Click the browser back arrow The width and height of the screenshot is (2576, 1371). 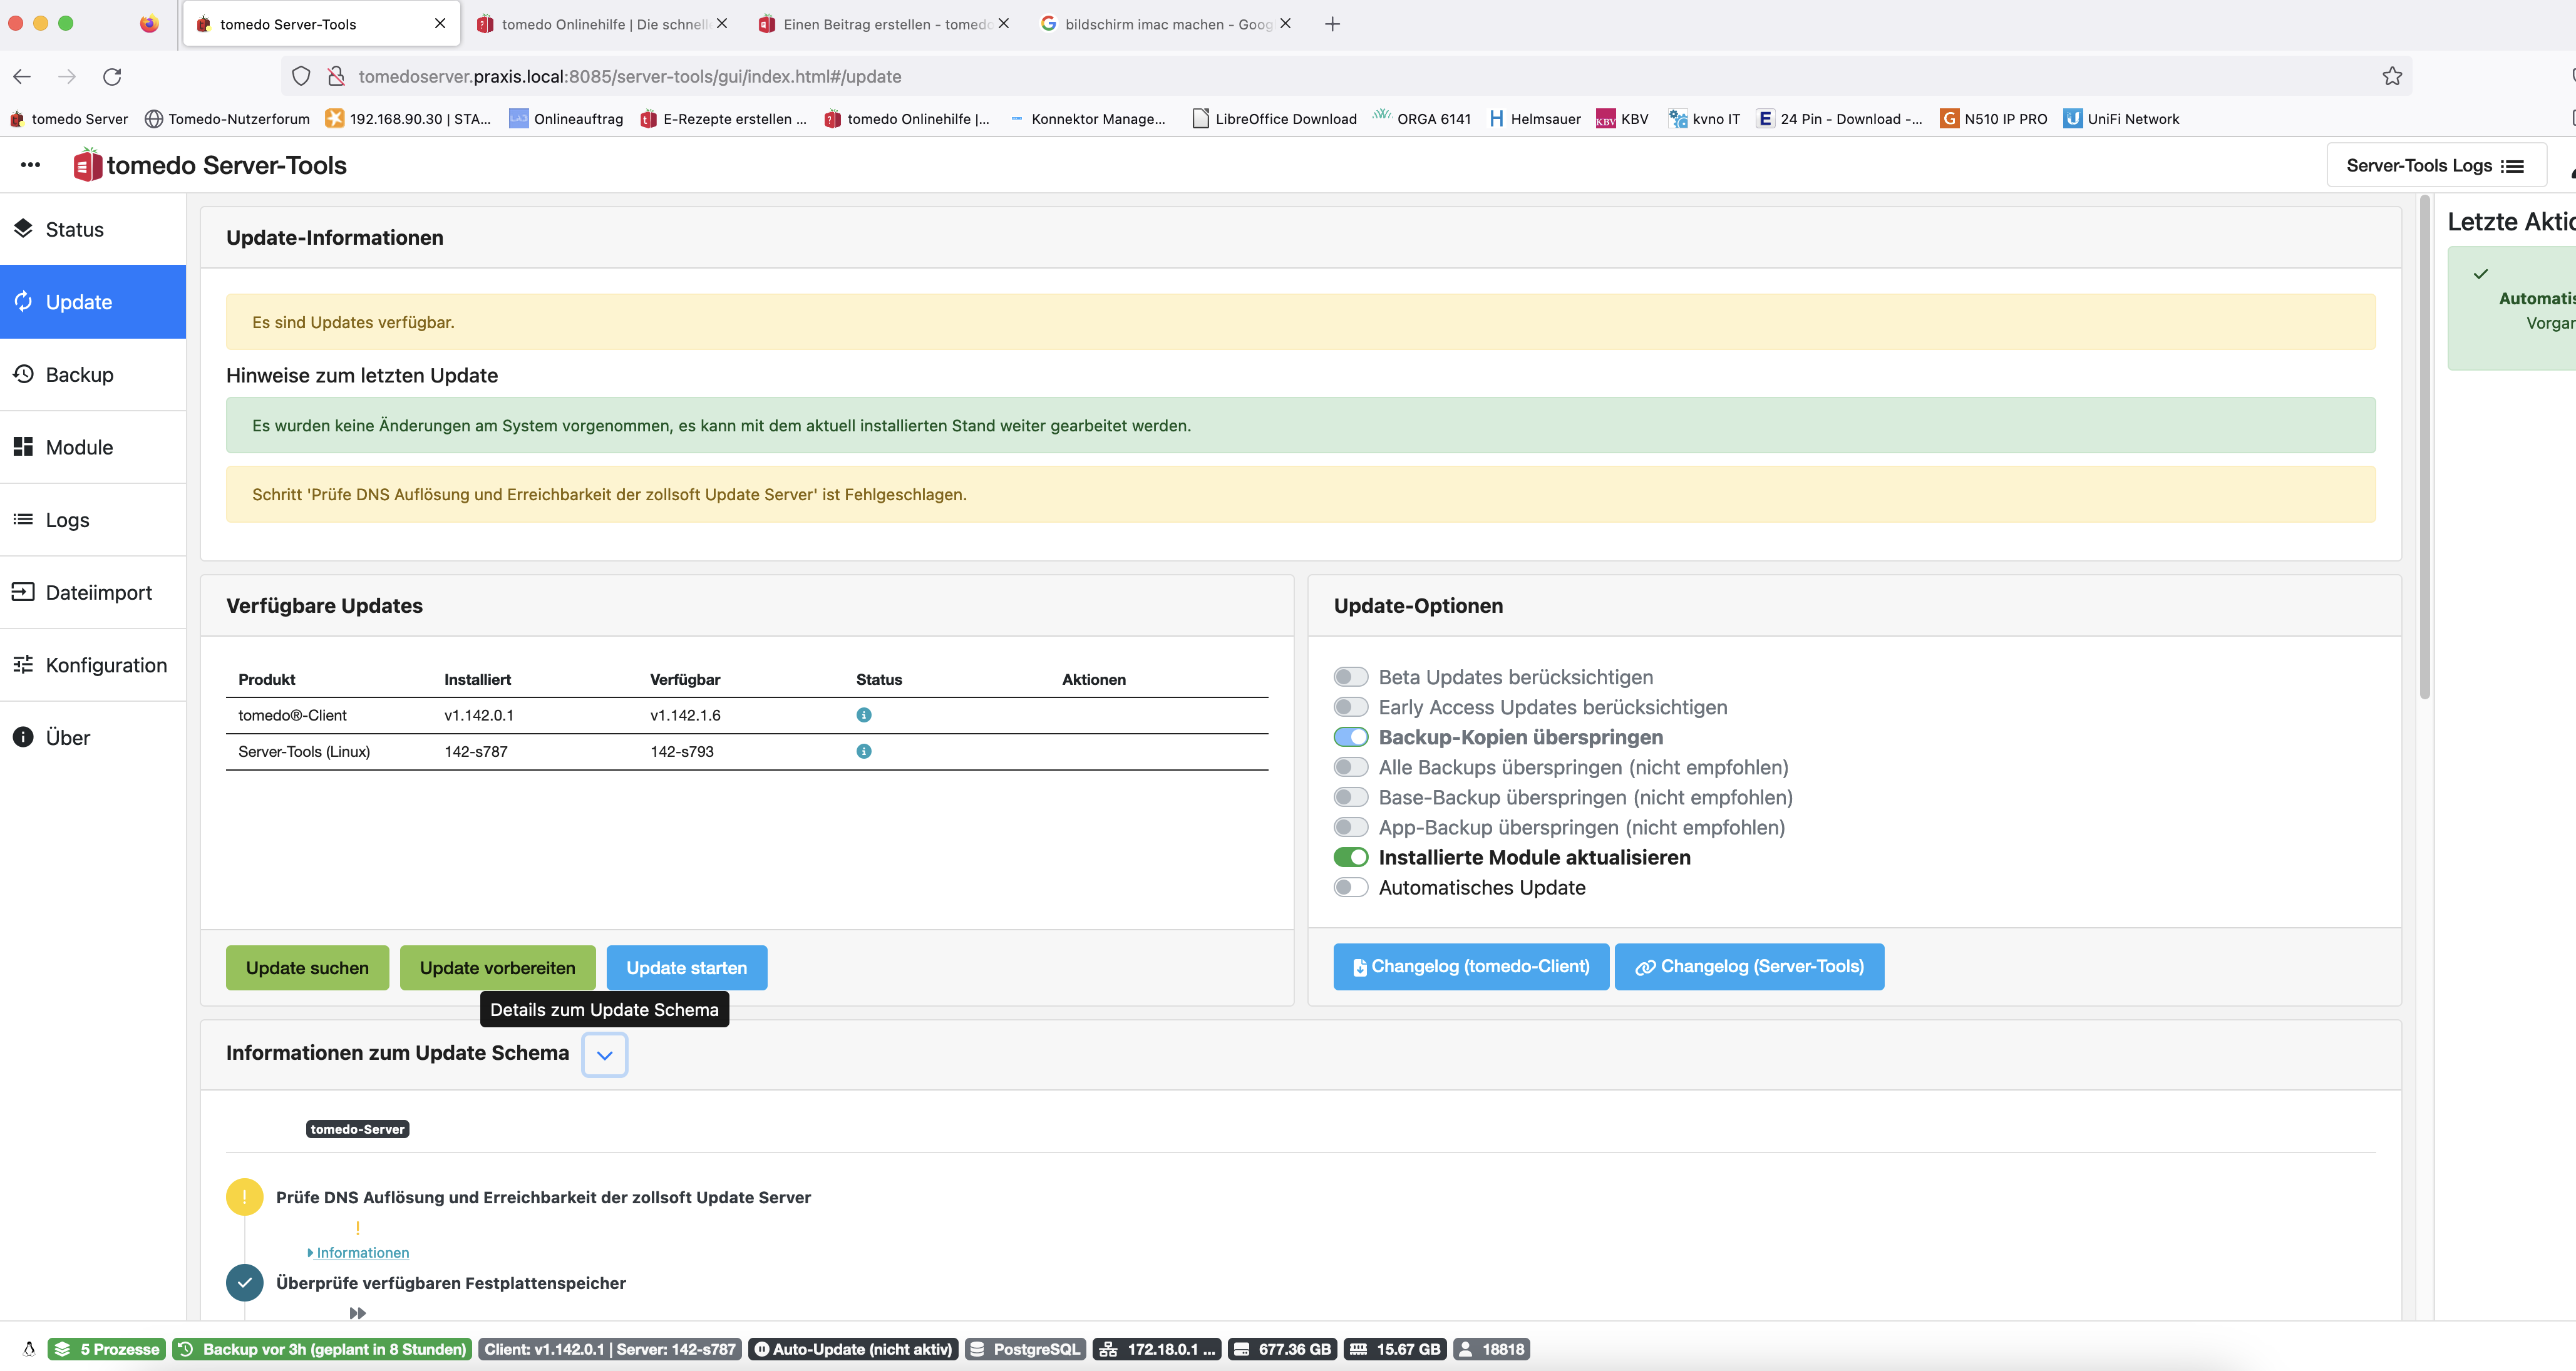pyautogui.click(x=22, y=76)
